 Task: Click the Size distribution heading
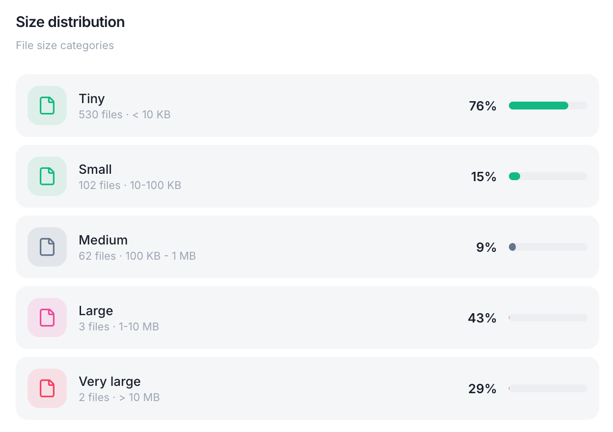click(70, 22)
